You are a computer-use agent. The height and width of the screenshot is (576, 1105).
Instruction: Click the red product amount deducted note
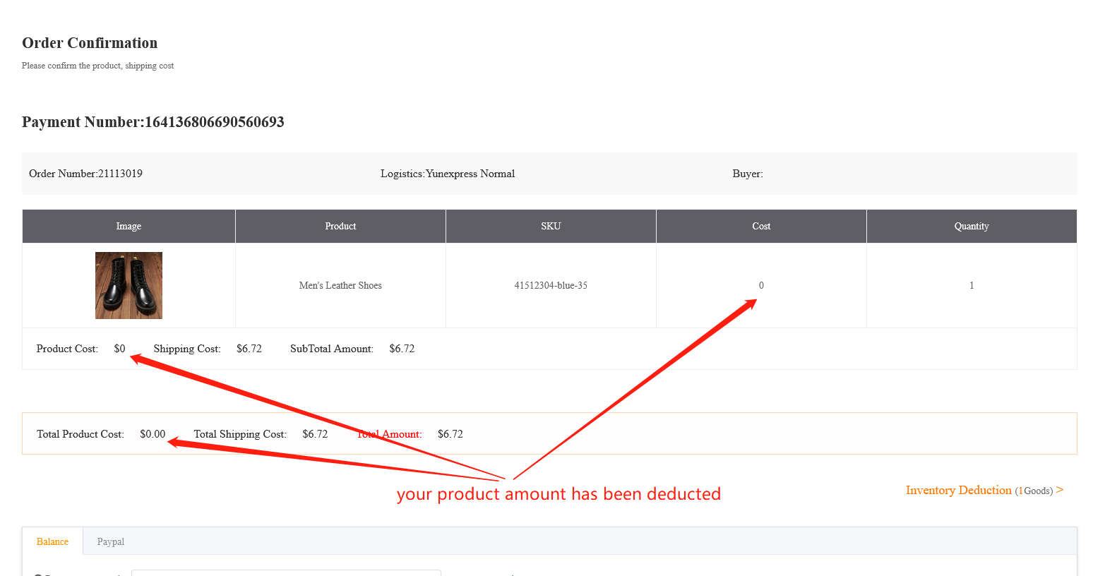pos(559,493)
